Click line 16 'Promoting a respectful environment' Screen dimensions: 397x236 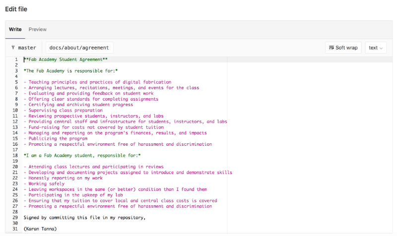[118, 144]
